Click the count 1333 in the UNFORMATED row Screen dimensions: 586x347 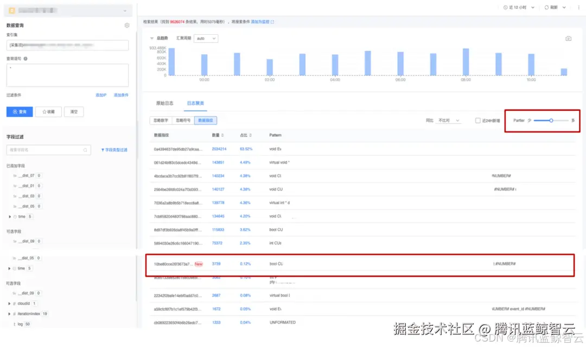tap(216, 323)
